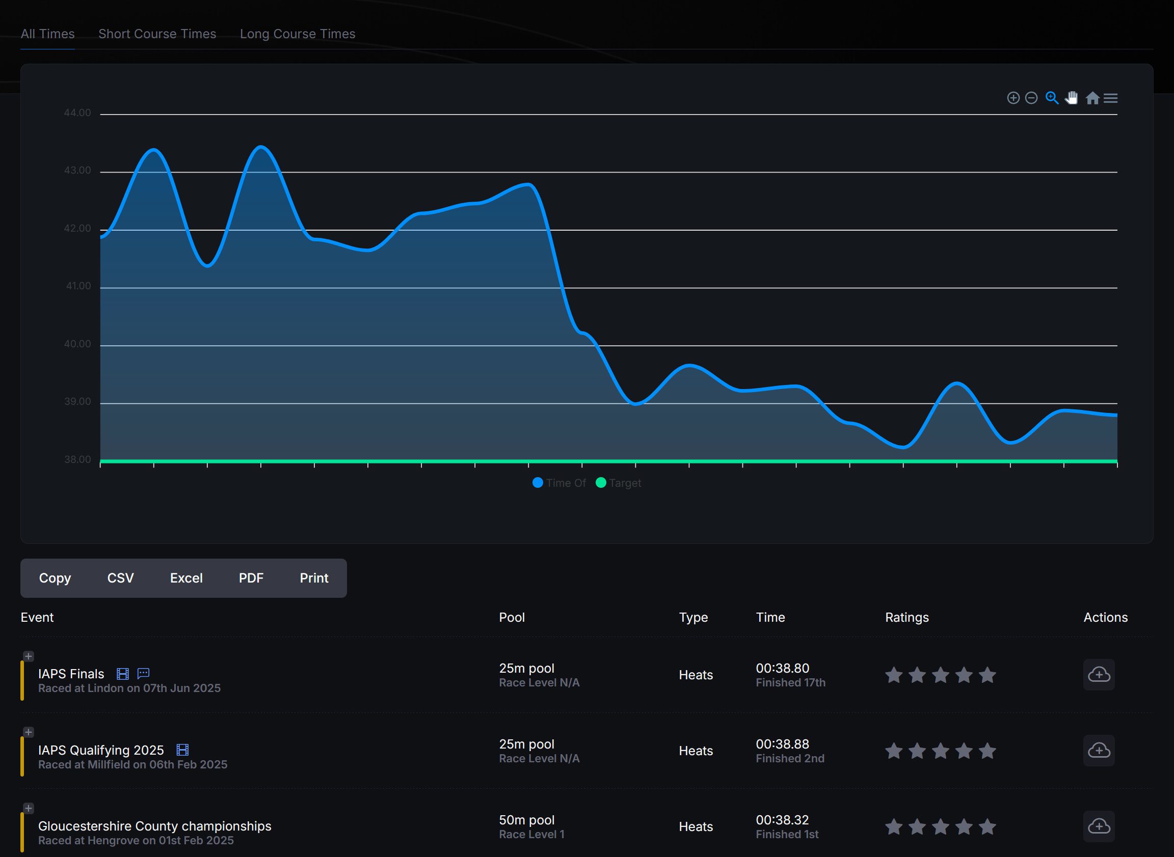Expand the IAPS Finals row details
Screen dimensions: 1174x857
29,656
